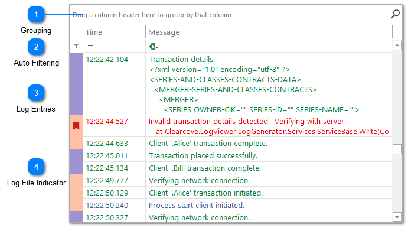Click the orange file indicator beside 12:22:50.129
Image resolution: width=408 pixels, height=228 pixels.
[76, 193]
